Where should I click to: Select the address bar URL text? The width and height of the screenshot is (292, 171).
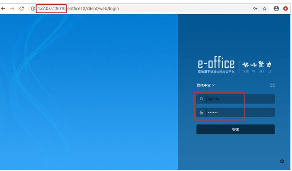coord(78,9)
